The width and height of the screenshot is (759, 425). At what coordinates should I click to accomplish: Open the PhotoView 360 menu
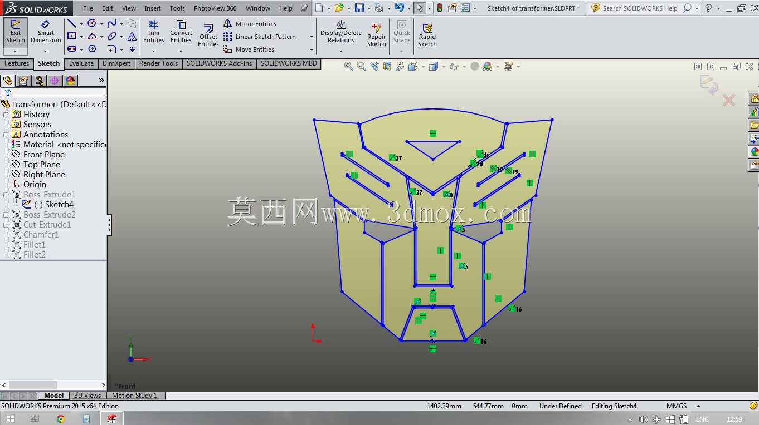coord(215,8)
